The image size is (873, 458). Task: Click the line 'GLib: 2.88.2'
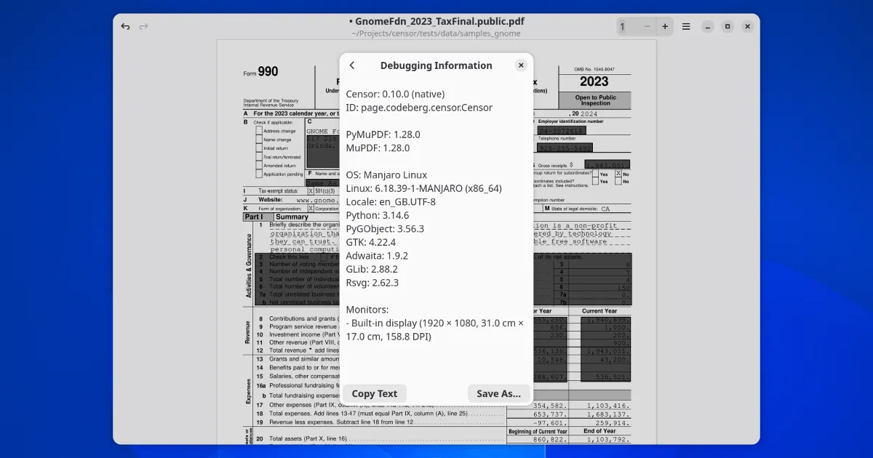[372, 269]
